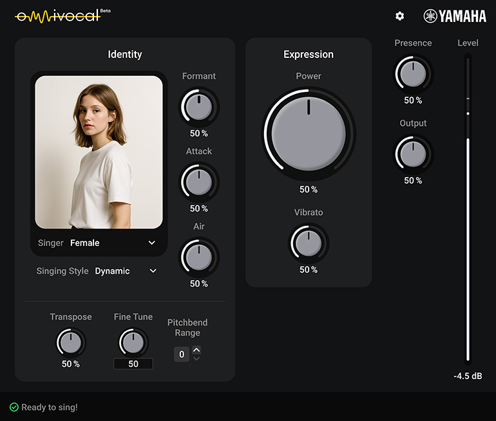This screenshot has width=496, height=421.
Task: Open settings via the gear icon
Action: coord(399,16)
